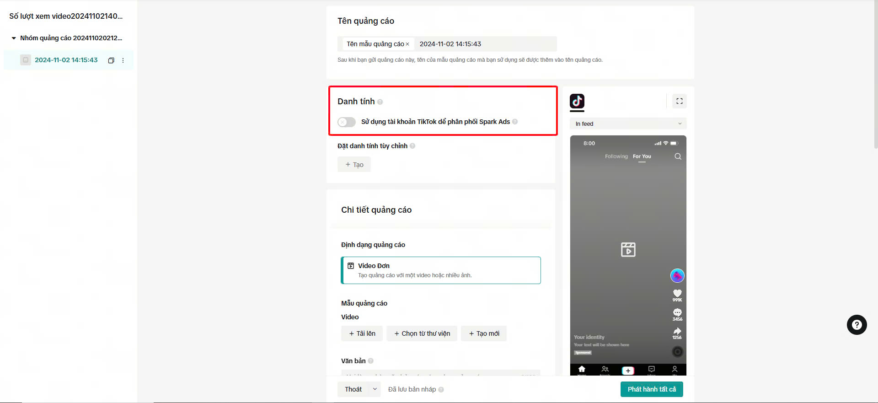Screen dimensions: 878x403
Task: Open the dropdown arrow beside Thoát
Action: (375, 389)
